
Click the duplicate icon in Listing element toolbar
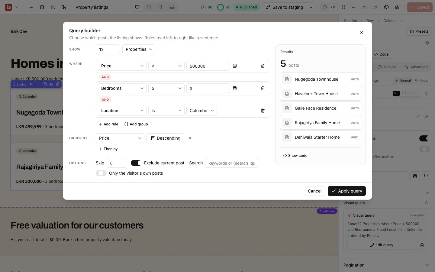click(45, 84)
